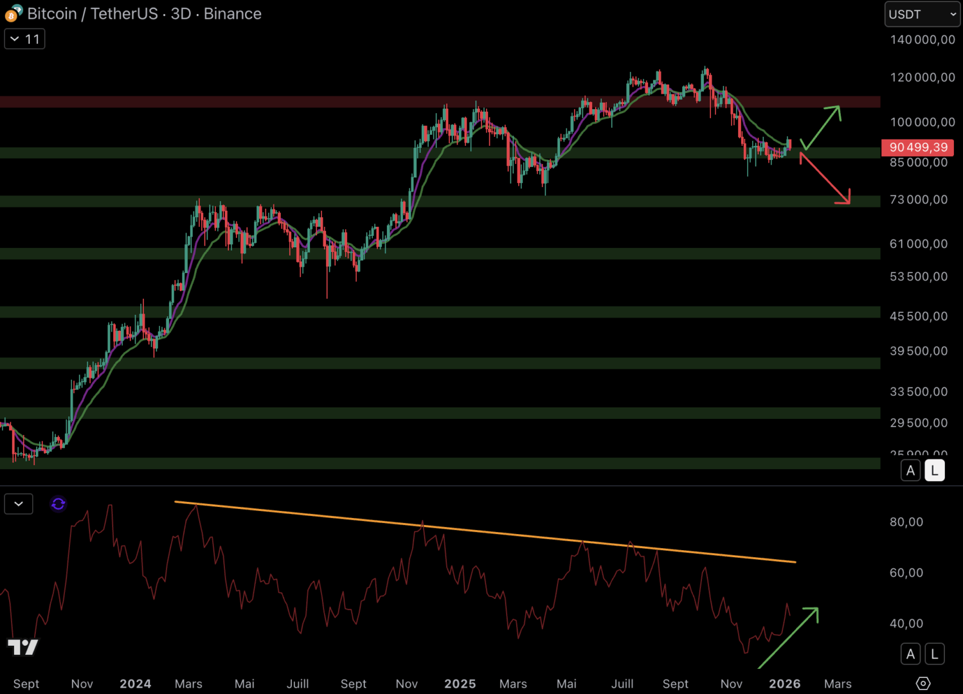Toggle the indicator pane's A scale button

(911, 654)
